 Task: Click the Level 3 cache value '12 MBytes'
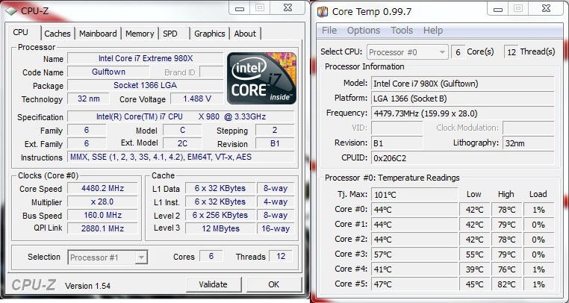220,228
